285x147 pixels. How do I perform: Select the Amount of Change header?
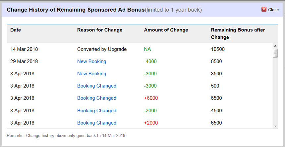(166, 30)
